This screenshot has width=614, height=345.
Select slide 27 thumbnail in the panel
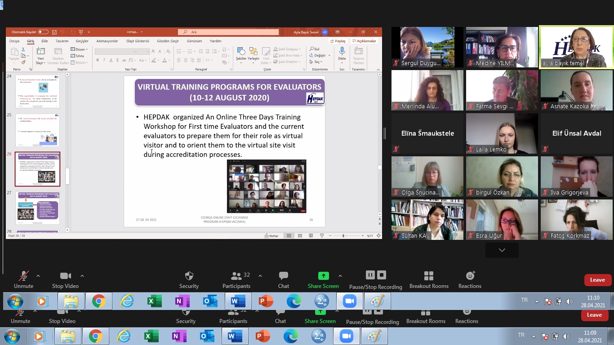tap(37, 208)
